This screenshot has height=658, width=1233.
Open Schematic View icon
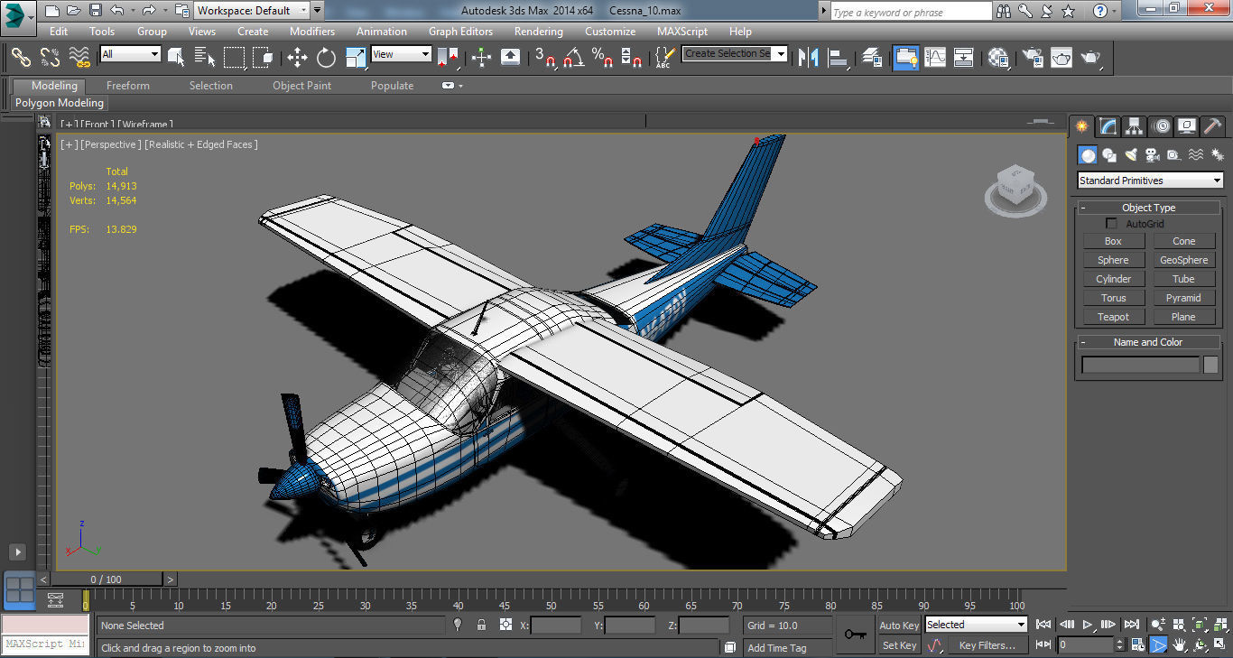(x=964, y=58)
